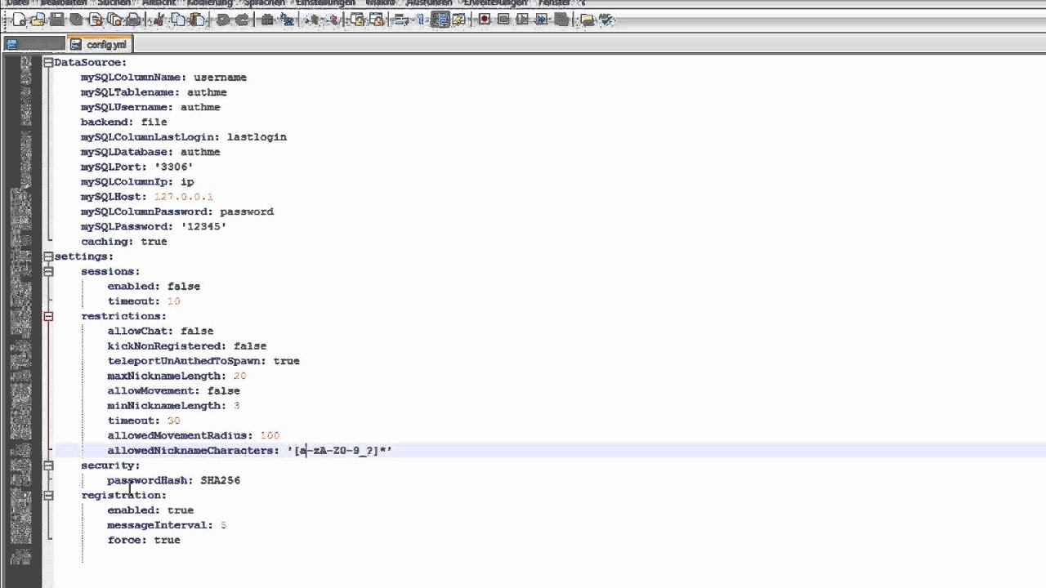This screenshot has height=588, width=1046.
Task: Click the Stop macro recording icon
Action: click(x=503, y=20)
